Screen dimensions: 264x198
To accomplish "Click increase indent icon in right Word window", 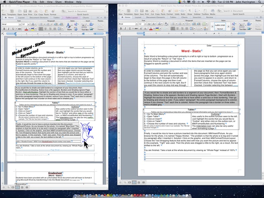I will pyautogui.click(x=199, y=24).
